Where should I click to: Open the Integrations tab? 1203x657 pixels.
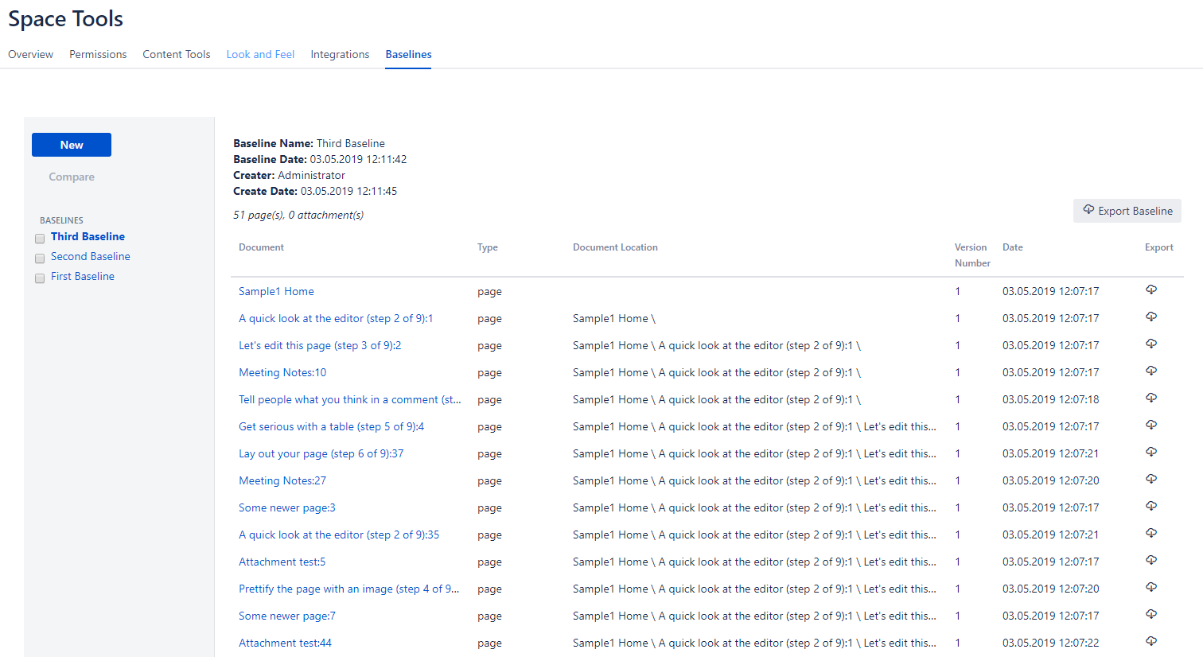pos(340,54)
